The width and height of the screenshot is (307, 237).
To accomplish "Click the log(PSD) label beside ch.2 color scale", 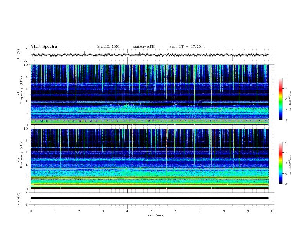I will click(290, 165).
